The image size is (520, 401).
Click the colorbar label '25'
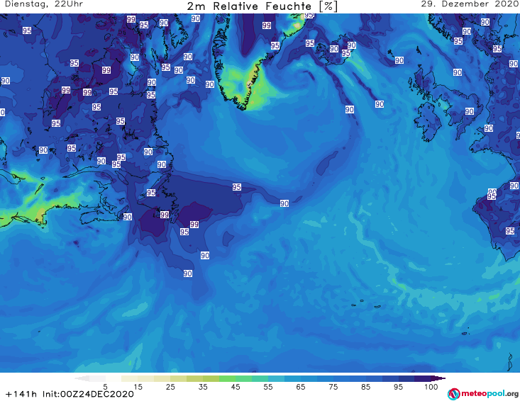click(170, 387)
